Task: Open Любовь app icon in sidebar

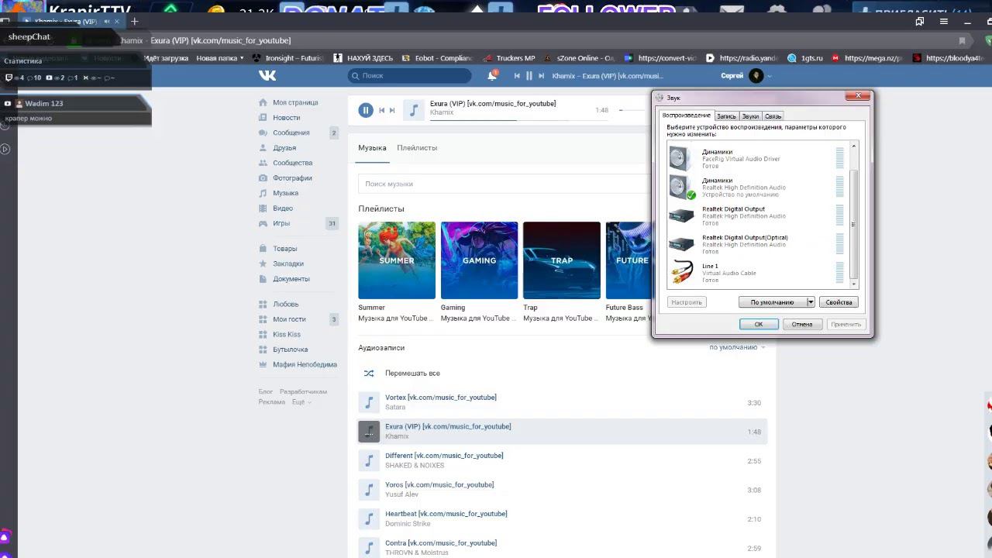Action: tap(263, 305)
